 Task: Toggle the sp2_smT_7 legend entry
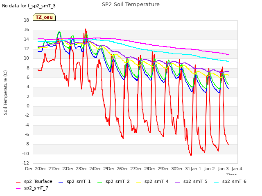click(32, 188)
